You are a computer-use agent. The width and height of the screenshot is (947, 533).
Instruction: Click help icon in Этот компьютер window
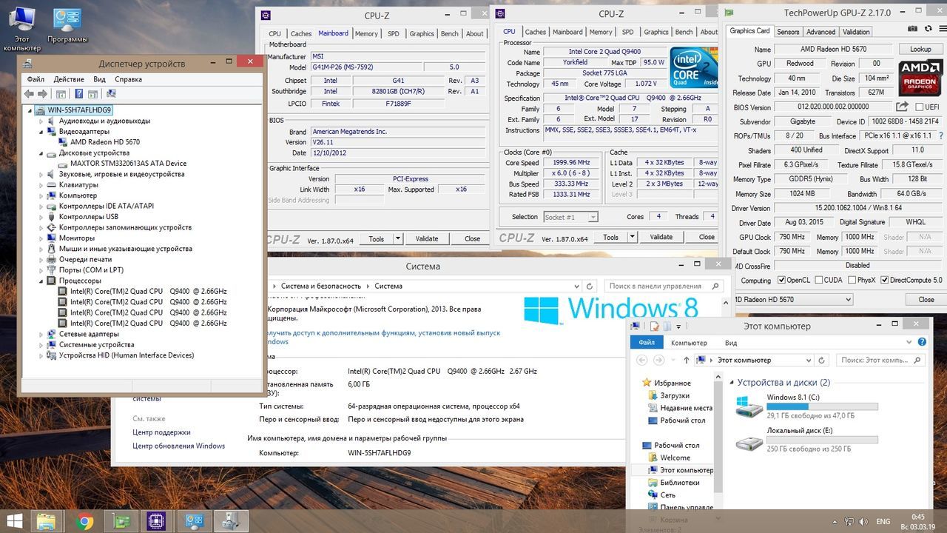(922, 342)
